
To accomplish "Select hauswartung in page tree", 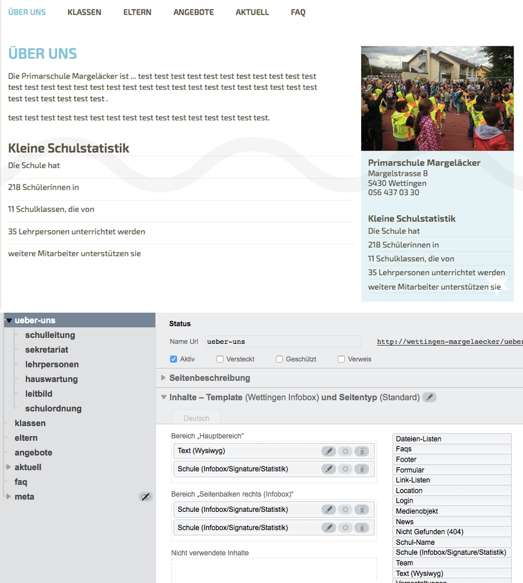I will pyautogui.click(x=51, y=379).
